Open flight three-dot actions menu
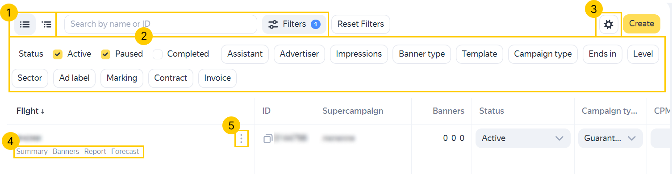The height and width of the screenshot is (174, 672). [x=241, y=139]
